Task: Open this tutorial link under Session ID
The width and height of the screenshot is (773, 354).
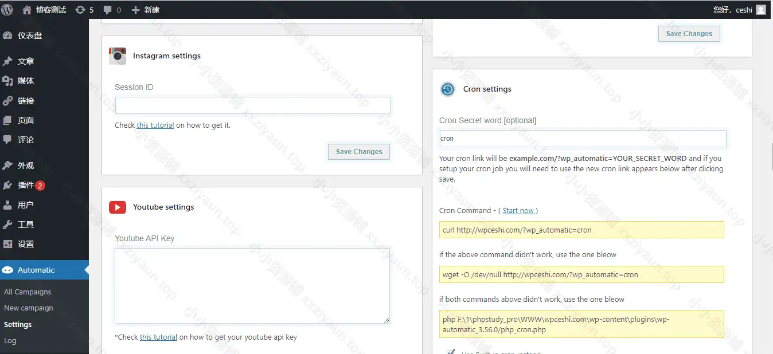Action: point(155,125)
